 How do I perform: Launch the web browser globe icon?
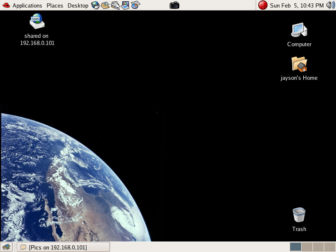[x=95, y=5]
